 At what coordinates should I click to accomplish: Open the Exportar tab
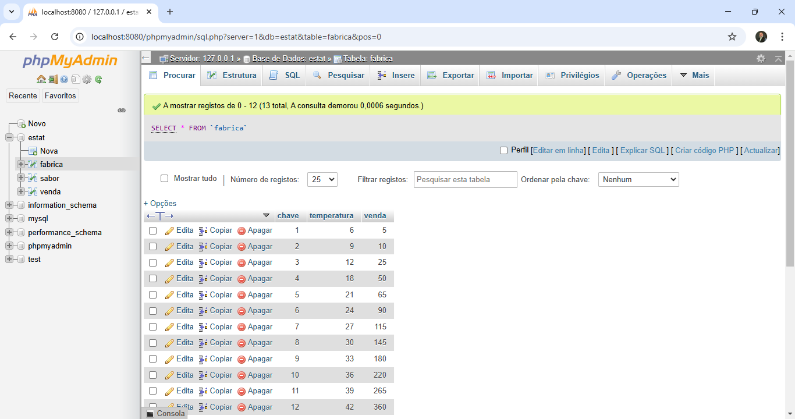click(450, 76)
